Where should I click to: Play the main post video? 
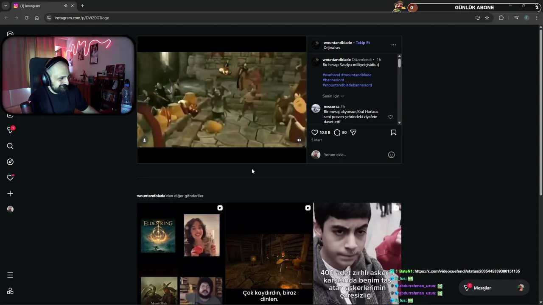[x=221, y=100]
